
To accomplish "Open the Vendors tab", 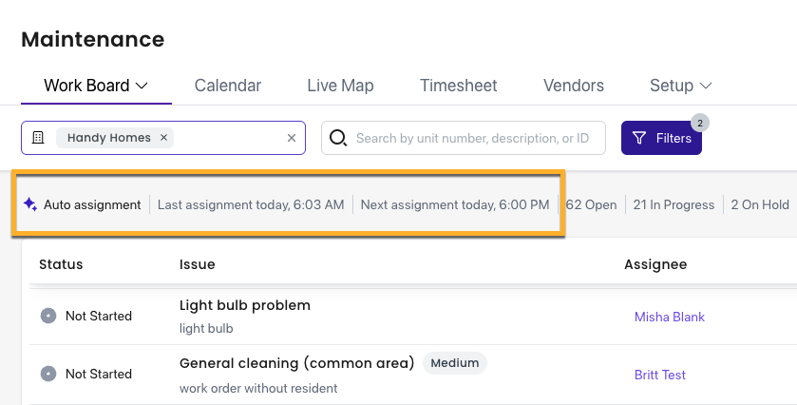I will [574, 86].
